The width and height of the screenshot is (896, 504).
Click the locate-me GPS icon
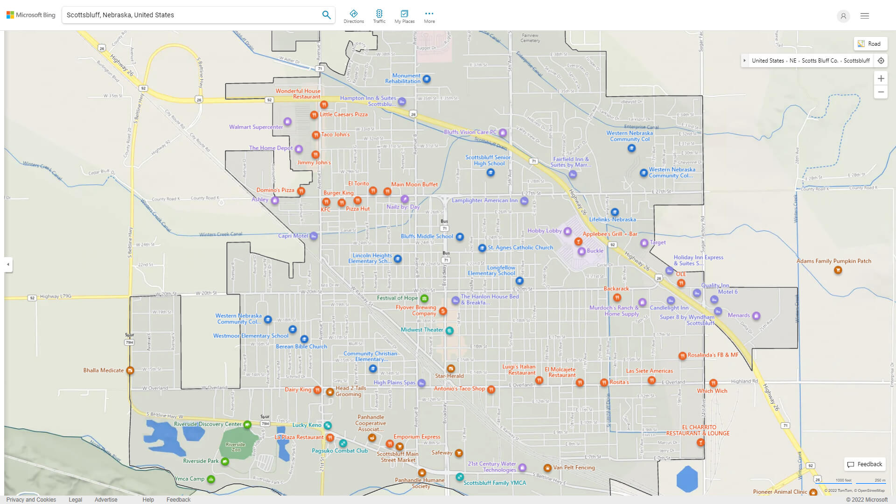[x=881, y=60]
